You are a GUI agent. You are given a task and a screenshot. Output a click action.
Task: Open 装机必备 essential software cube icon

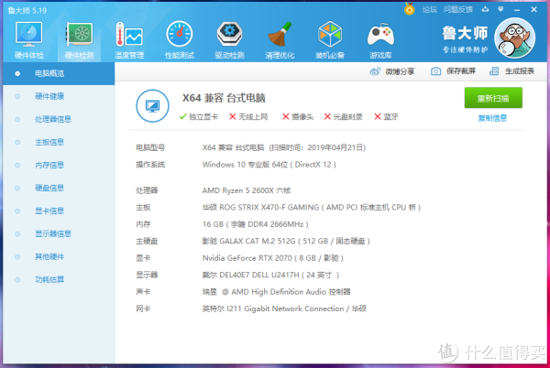[x=330, y=34]
